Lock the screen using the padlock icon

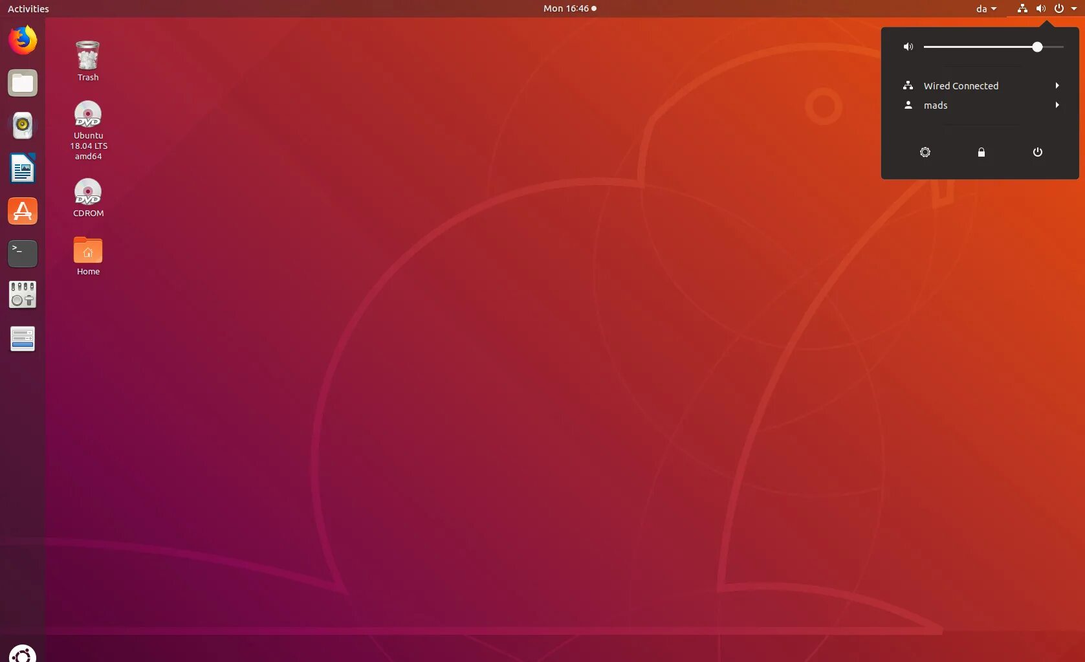pos(981,152)
